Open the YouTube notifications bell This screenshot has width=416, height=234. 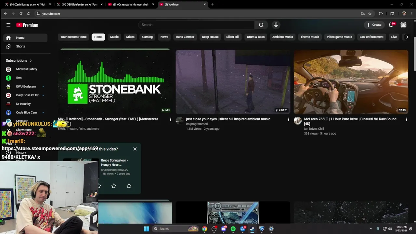coord(391,25)
